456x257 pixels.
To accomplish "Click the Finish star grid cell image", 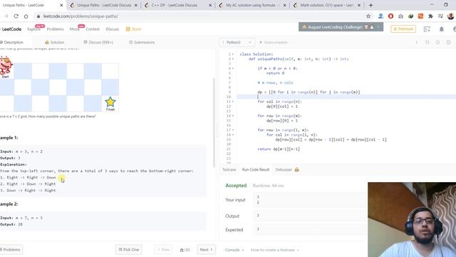I will pyautogui.click(x=110, y=104).
